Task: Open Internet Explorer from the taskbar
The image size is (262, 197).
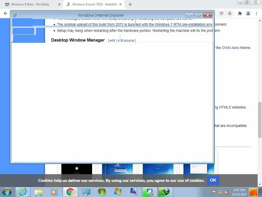Action: [x=23, y=192]
